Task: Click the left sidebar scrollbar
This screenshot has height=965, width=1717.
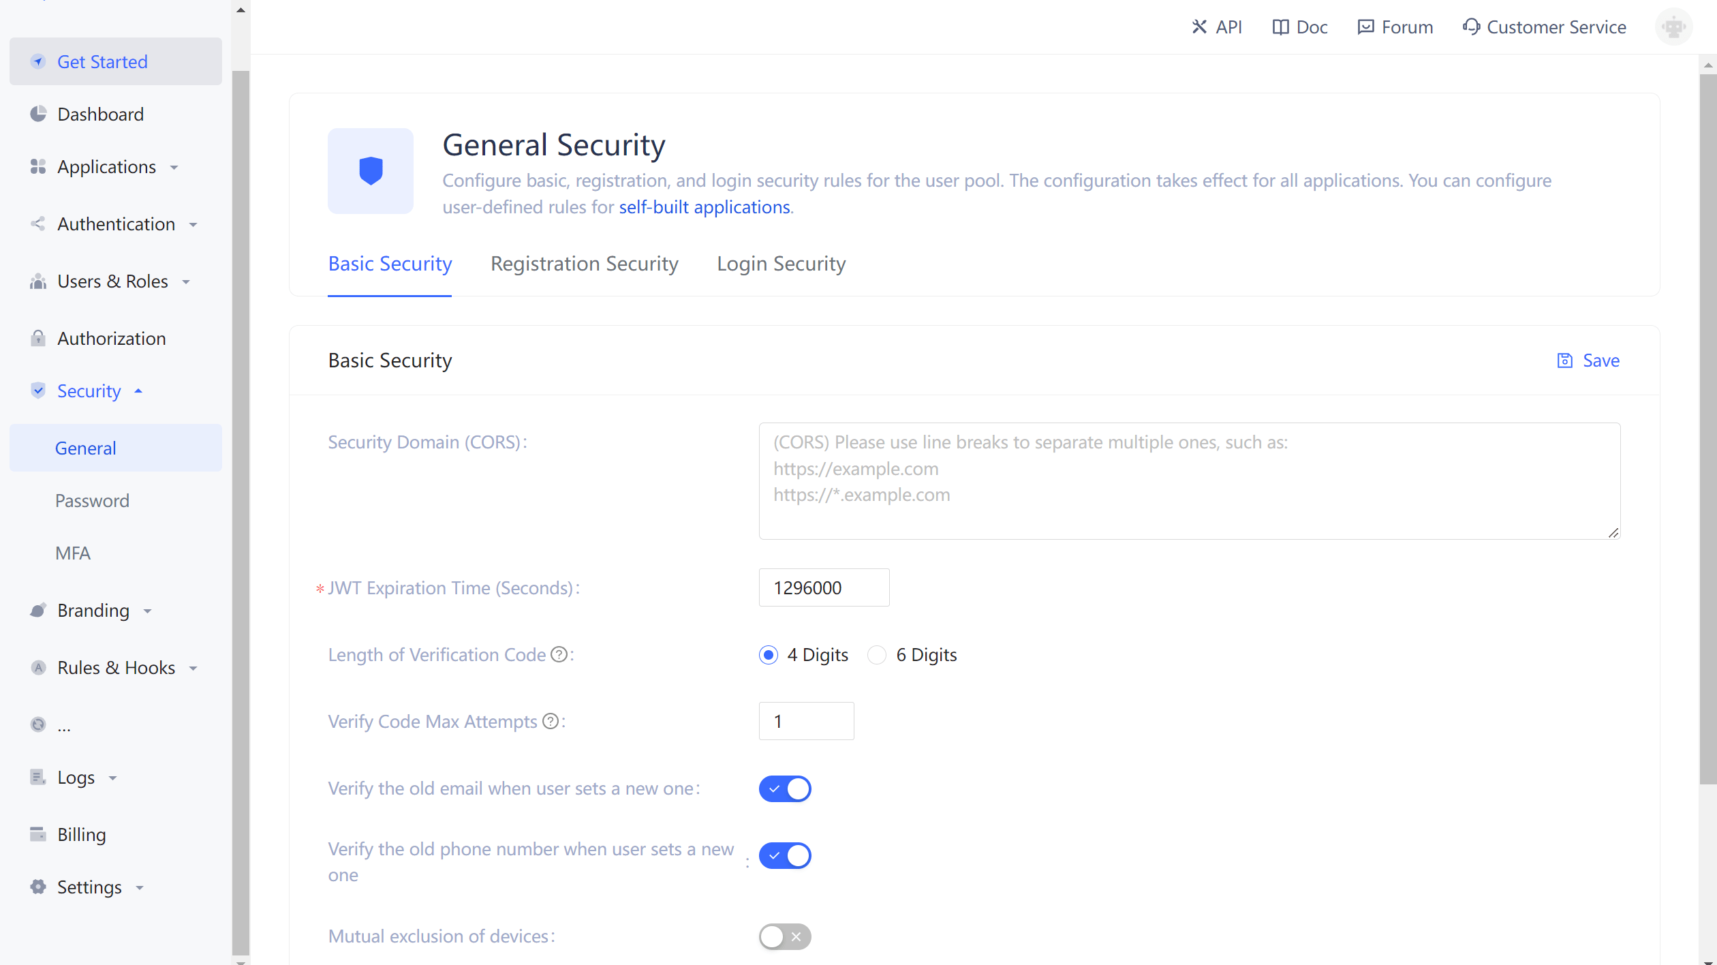Action: tap(241, 477)
